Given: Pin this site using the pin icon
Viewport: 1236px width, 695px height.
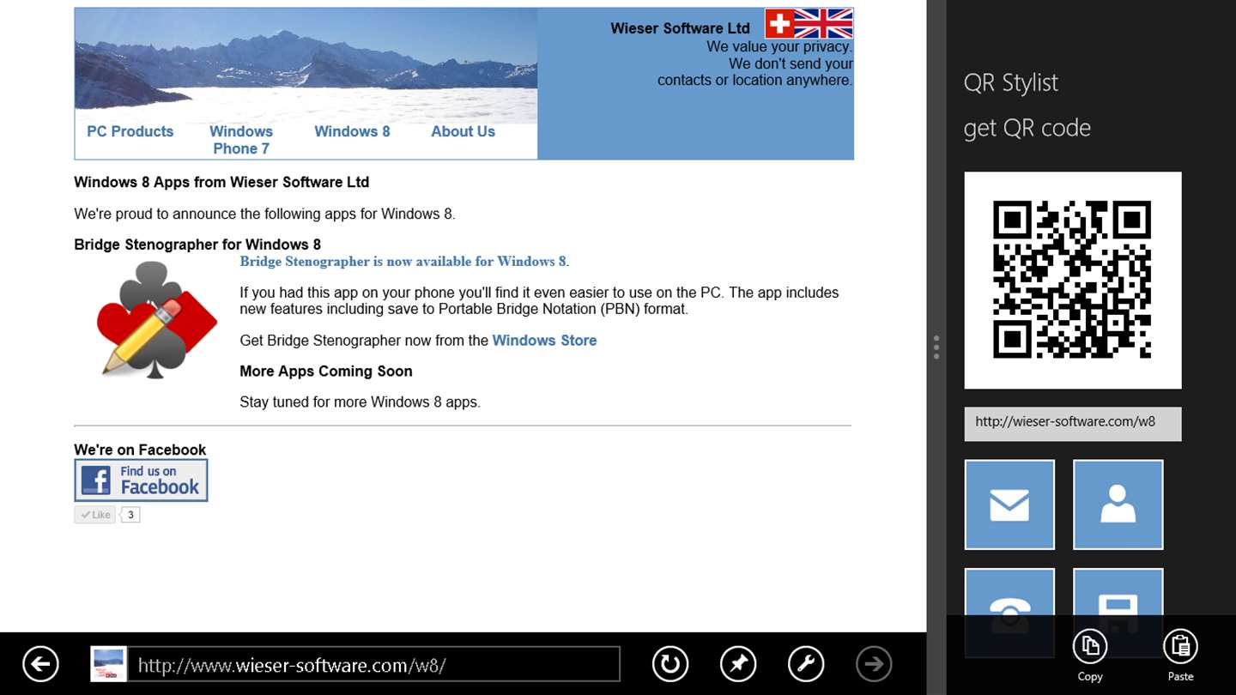Looking at the screenshot, I should point(738,663).
